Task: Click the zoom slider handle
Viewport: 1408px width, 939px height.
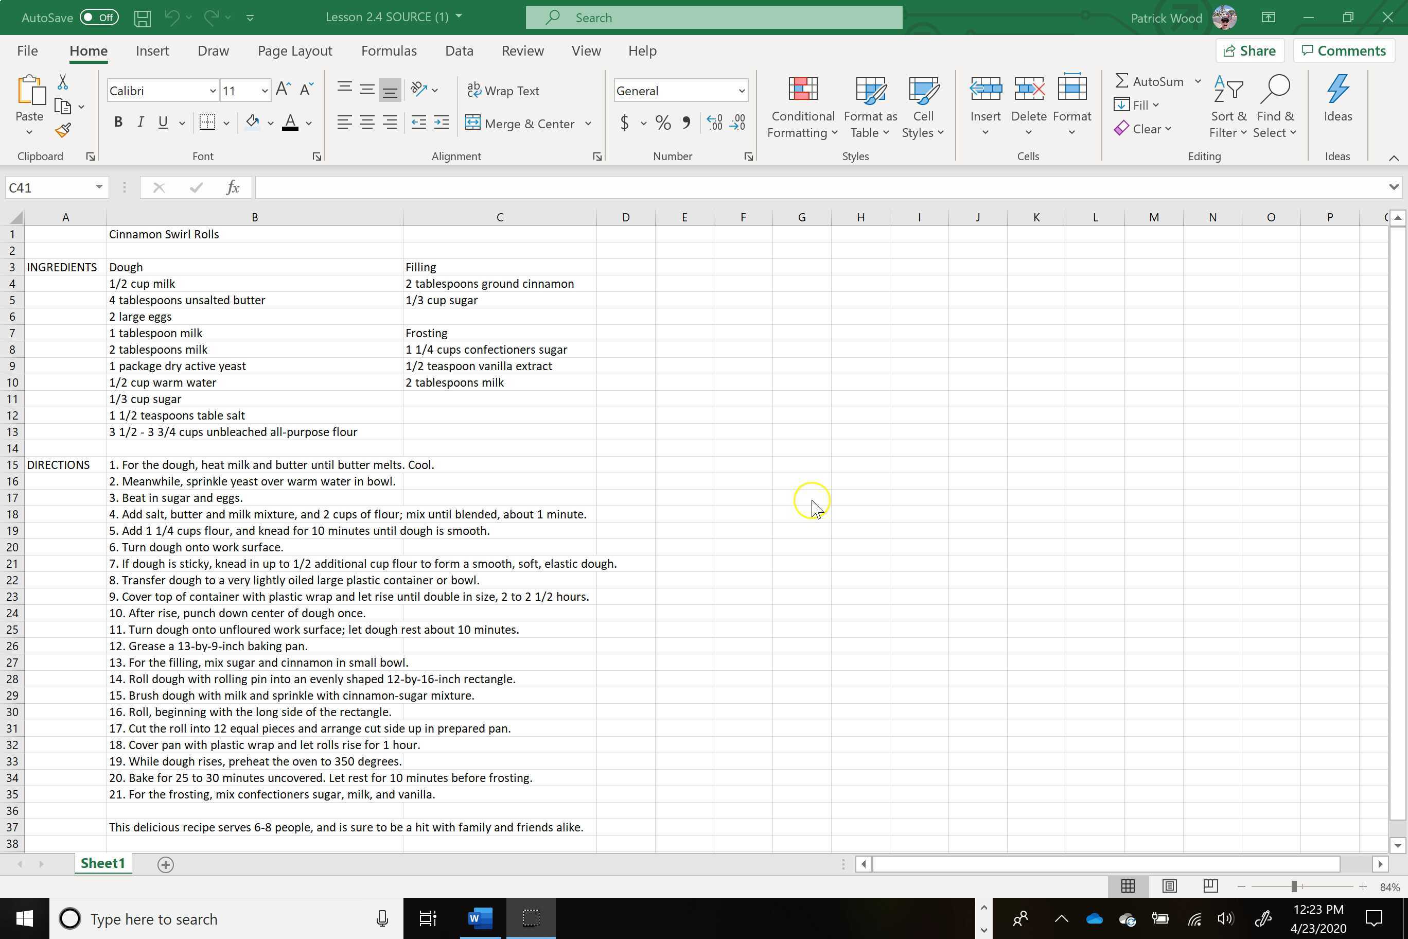Action: (x=1294, y=886)
